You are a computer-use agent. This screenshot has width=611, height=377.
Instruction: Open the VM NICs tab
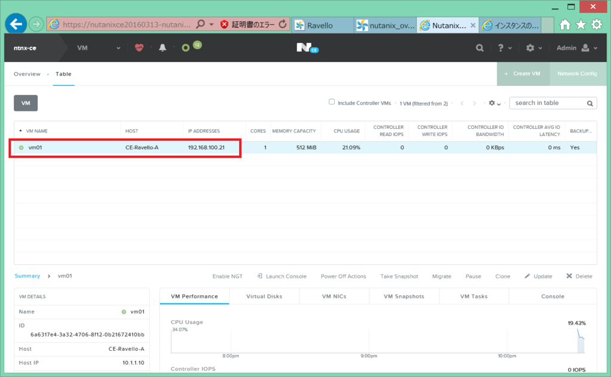click(334, 296)
